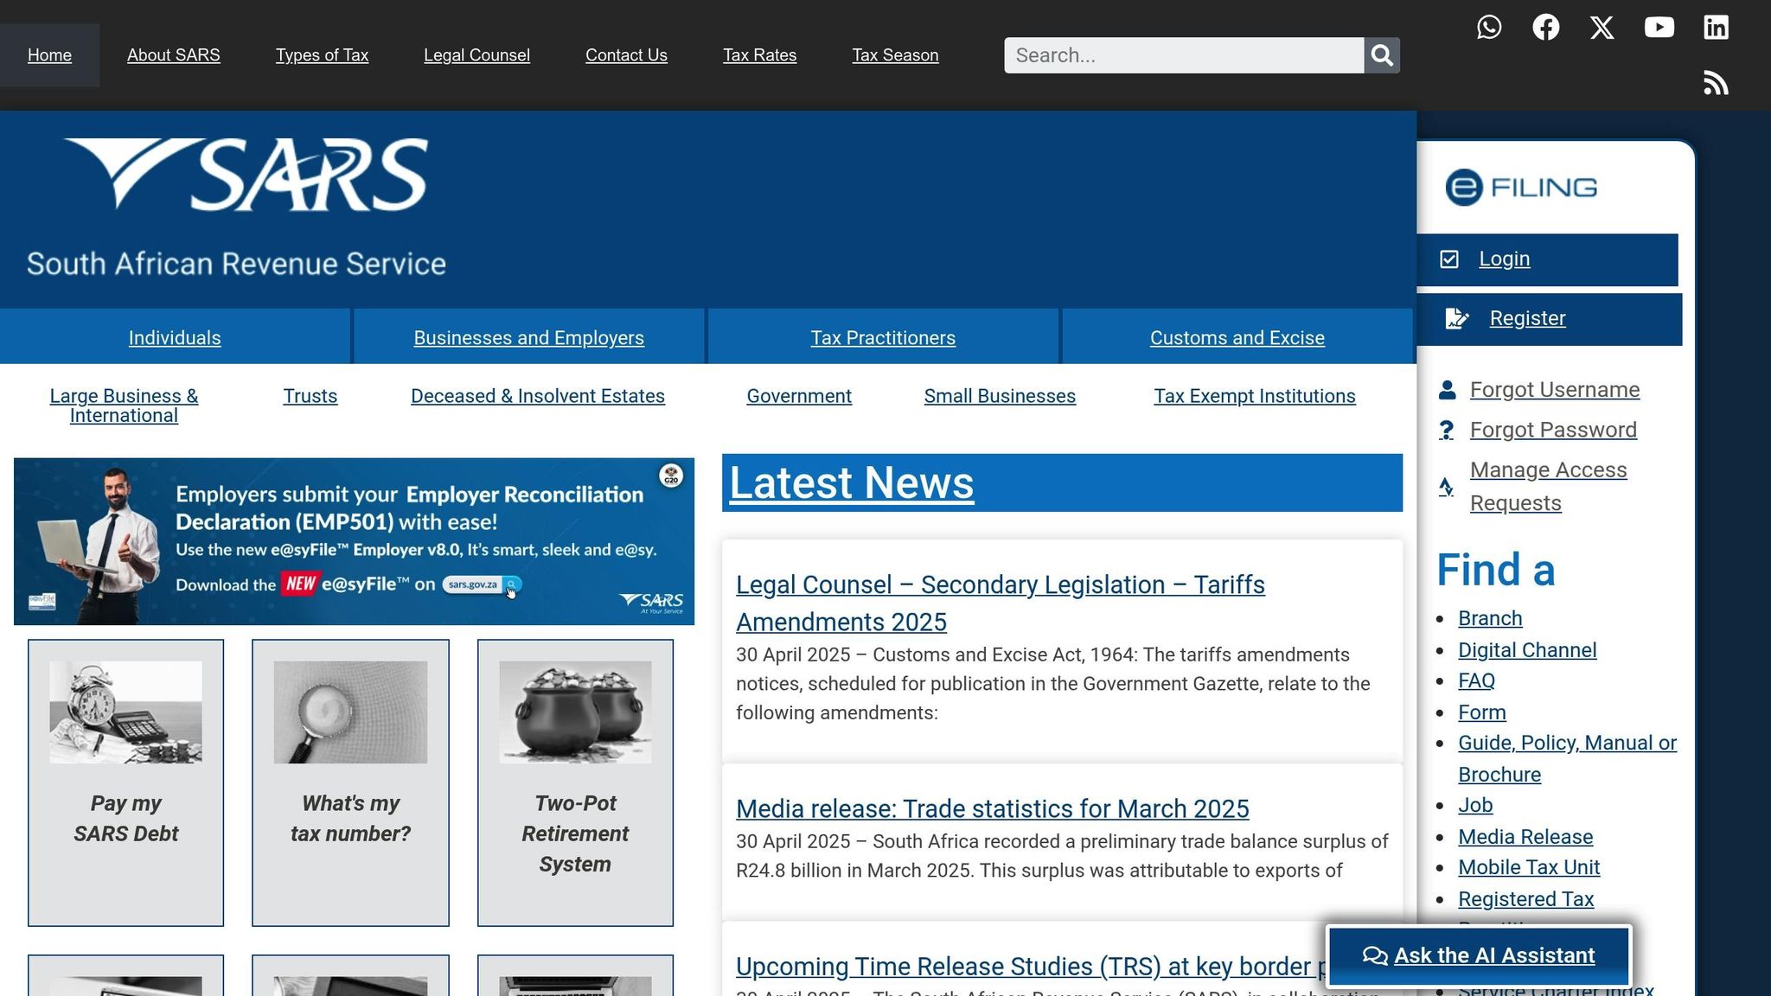
Task: Click the EMP501 e@syFile banner
Action: 354,541
